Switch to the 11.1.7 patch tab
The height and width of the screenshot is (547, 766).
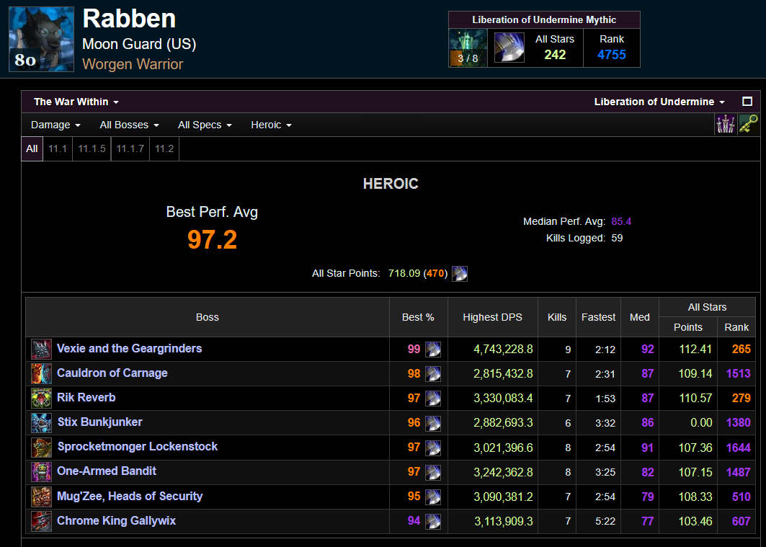click(x=130, y=148)
